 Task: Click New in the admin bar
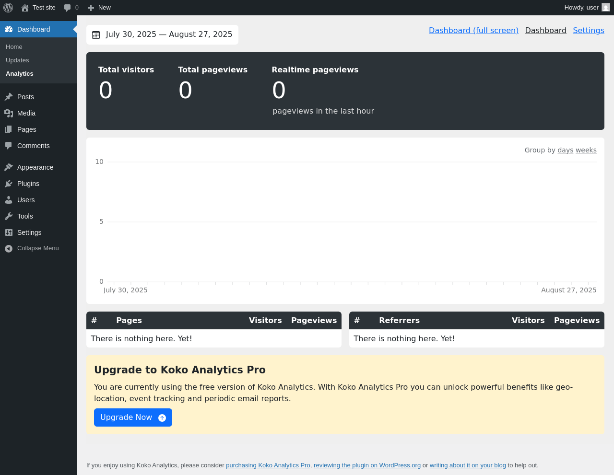coord(99,8)
